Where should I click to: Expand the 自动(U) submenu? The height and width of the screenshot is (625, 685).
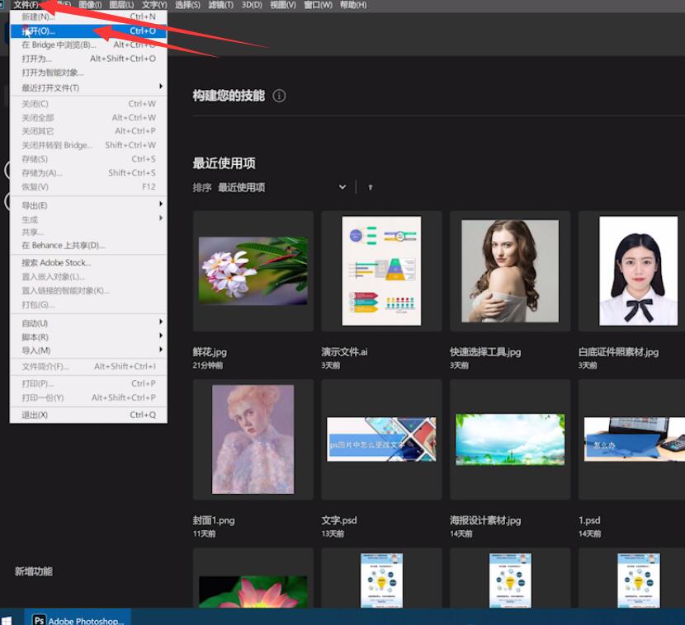(88, 323)
